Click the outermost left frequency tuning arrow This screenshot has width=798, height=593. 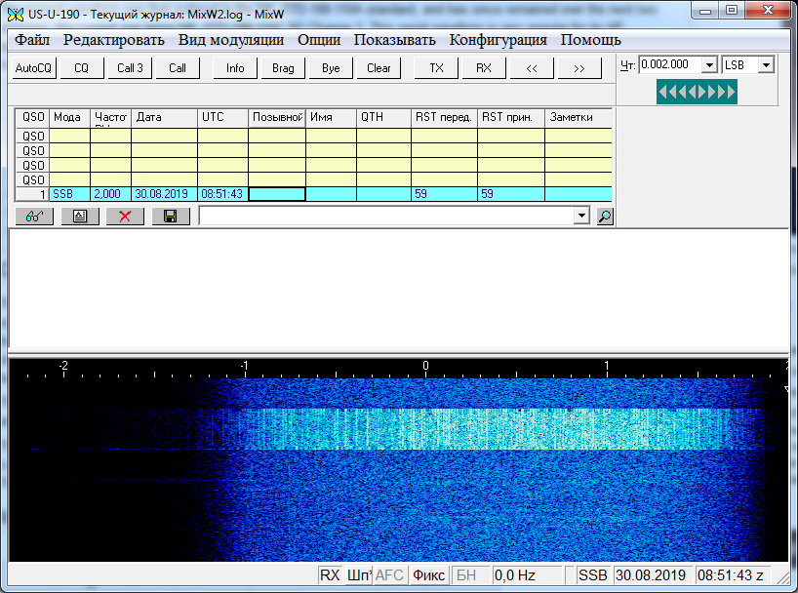click(x=663, y=92)
